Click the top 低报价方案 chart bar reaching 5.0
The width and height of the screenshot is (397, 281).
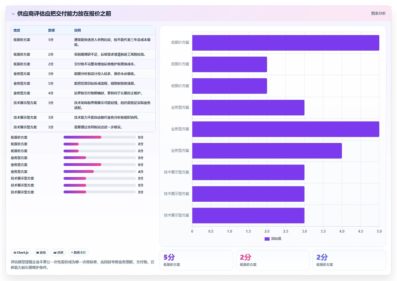click(x=286, y=43)
